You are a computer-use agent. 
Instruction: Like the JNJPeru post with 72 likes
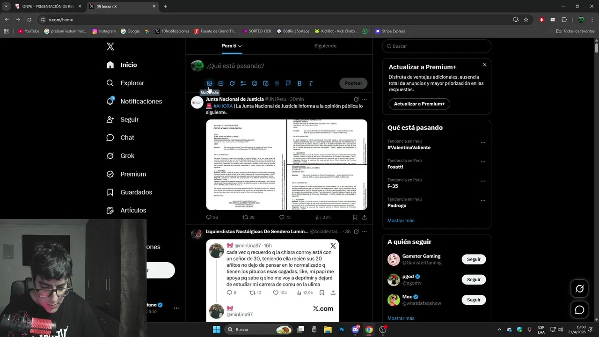tap(285, 217)
